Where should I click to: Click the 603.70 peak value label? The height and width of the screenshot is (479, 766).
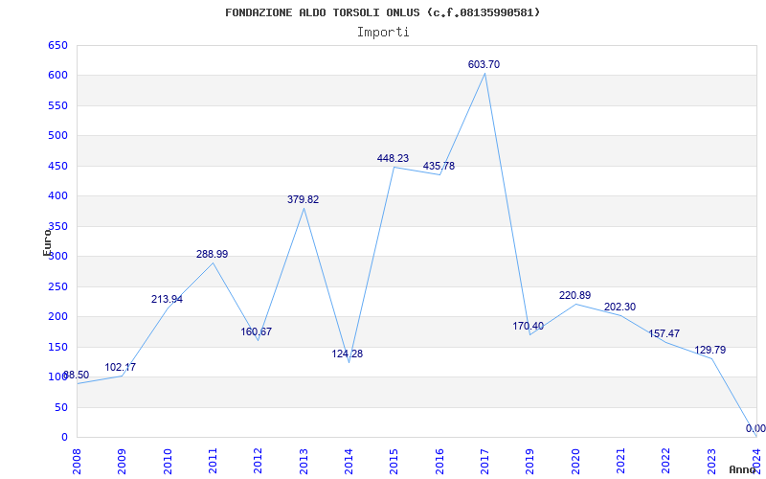(x=484, y=64)
